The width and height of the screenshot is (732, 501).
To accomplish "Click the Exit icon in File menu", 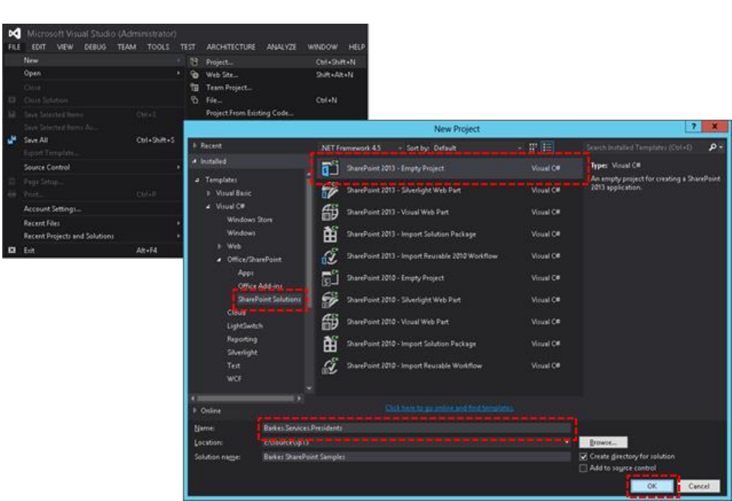I will (12, 250).
